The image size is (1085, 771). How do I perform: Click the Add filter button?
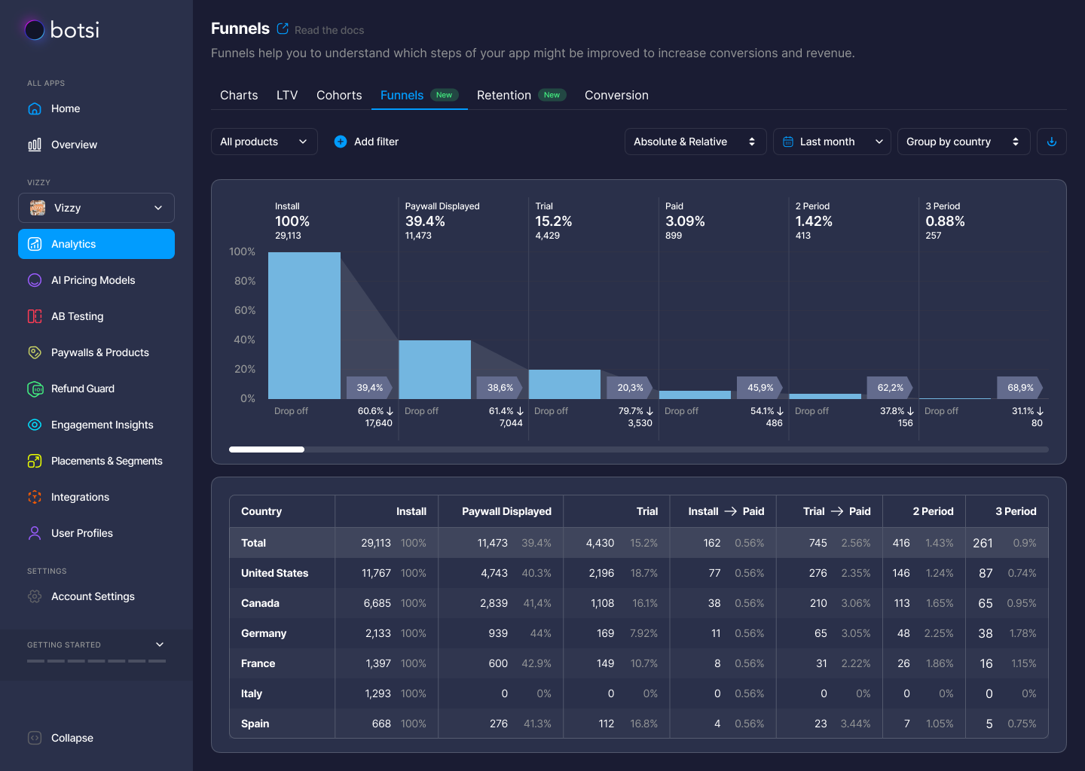tap(367, 142)
